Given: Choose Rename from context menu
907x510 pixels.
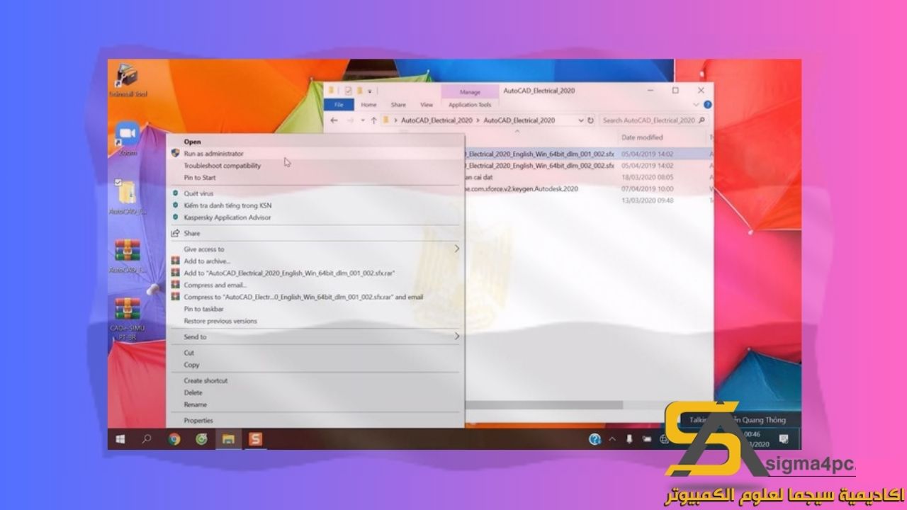Looking at the screenshot, I should 195,404.
